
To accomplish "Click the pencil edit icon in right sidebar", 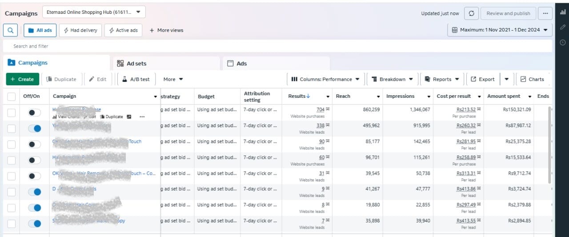I will pos(563,27).
